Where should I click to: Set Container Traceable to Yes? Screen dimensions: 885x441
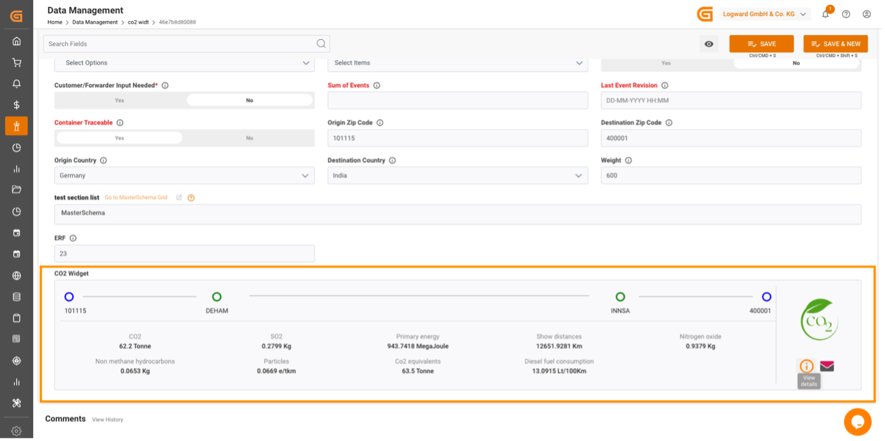pyautogui.click(x=120, y=138)
